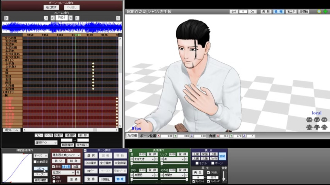
Task: Open the すべて interpolation dropdown
Action: 41,156
